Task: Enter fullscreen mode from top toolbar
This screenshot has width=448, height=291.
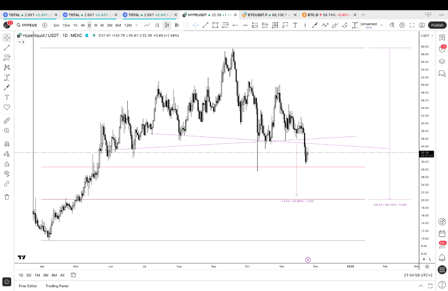Action: [412, 25]
